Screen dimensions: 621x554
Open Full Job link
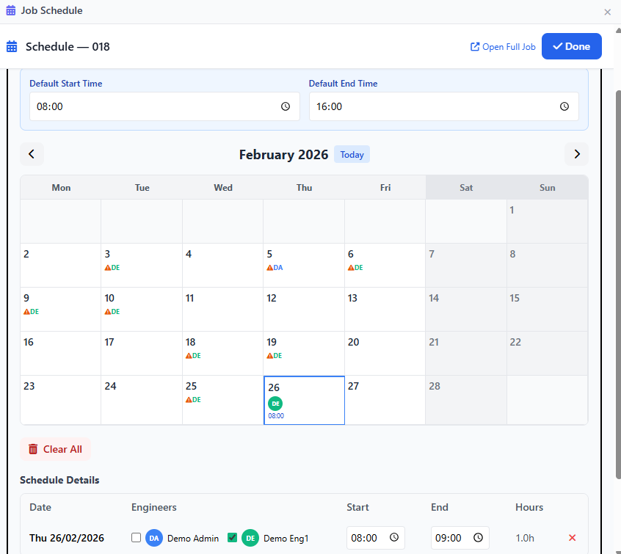(x=503, y=47)
